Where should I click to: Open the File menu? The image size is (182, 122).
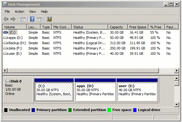pyautogui.click(x=7, y=12)
